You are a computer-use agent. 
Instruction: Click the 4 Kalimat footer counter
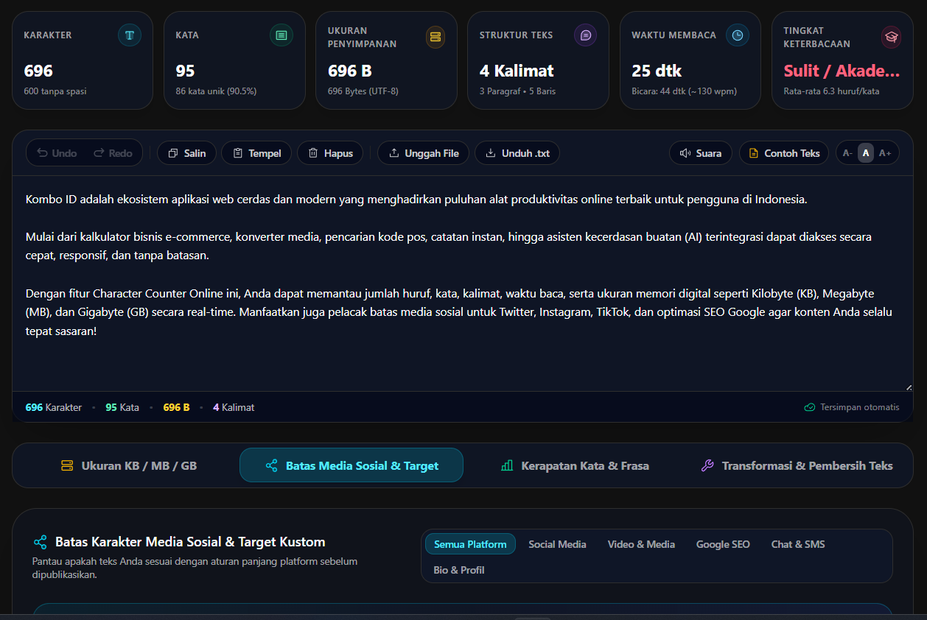(234, 407)
